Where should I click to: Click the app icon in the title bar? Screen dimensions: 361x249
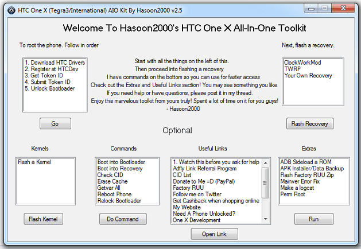(x=11, y=10)
